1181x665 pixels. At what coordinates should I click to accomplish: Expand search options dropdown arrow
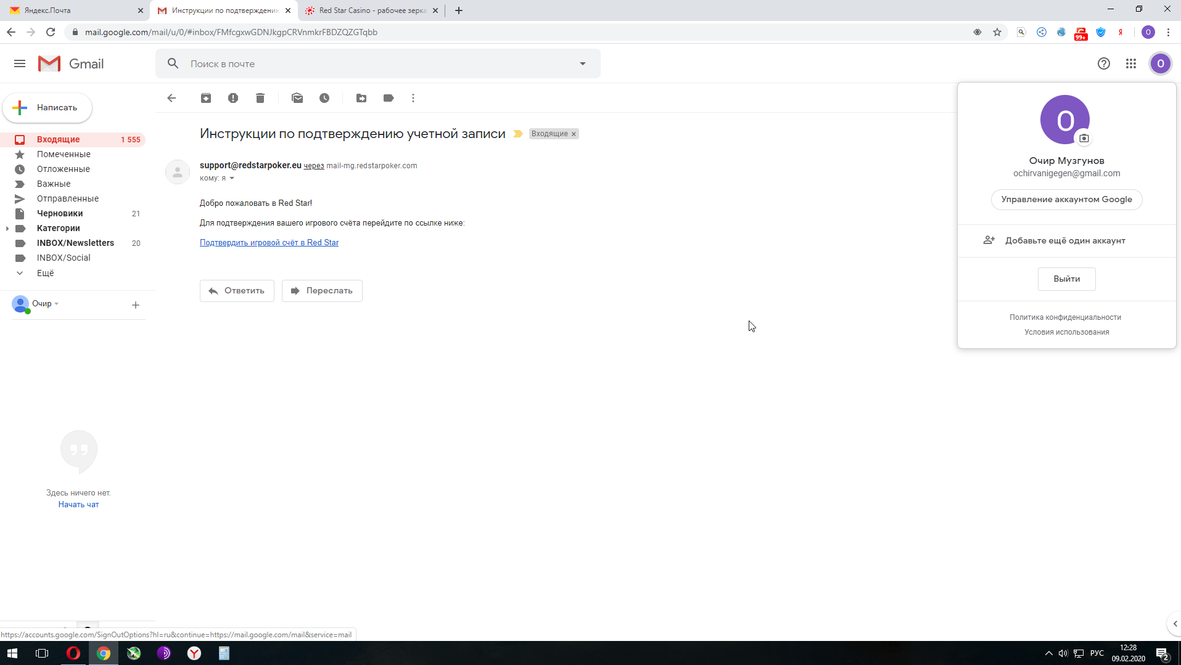(583, 63)
